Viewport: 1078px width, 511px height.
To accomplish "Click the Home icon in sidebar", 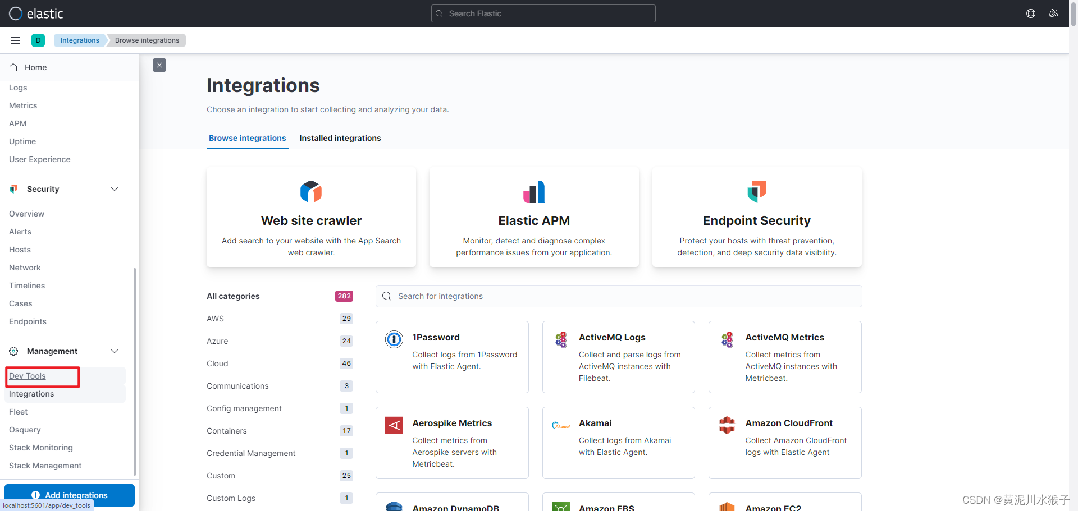I will (x=13, y=67).
